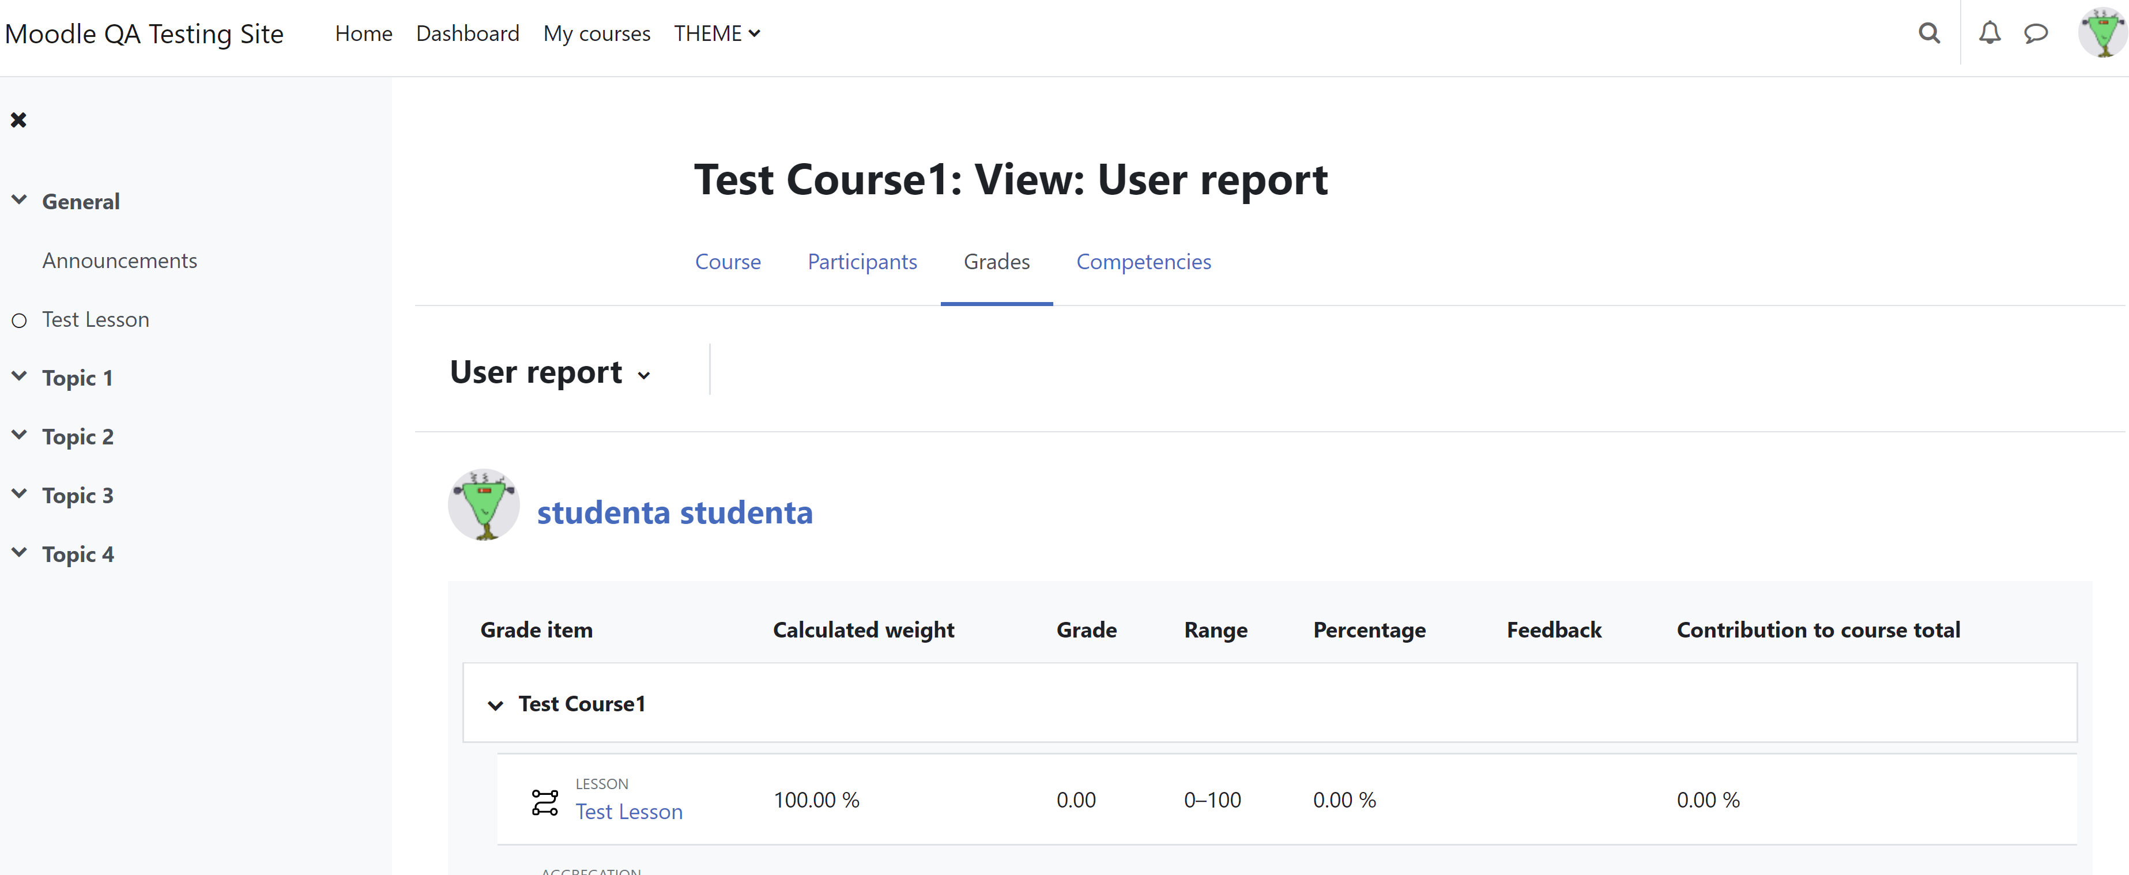Open Dashboard from top navigation
This screenshot has width=2129, height=875.
pos(468,33)
